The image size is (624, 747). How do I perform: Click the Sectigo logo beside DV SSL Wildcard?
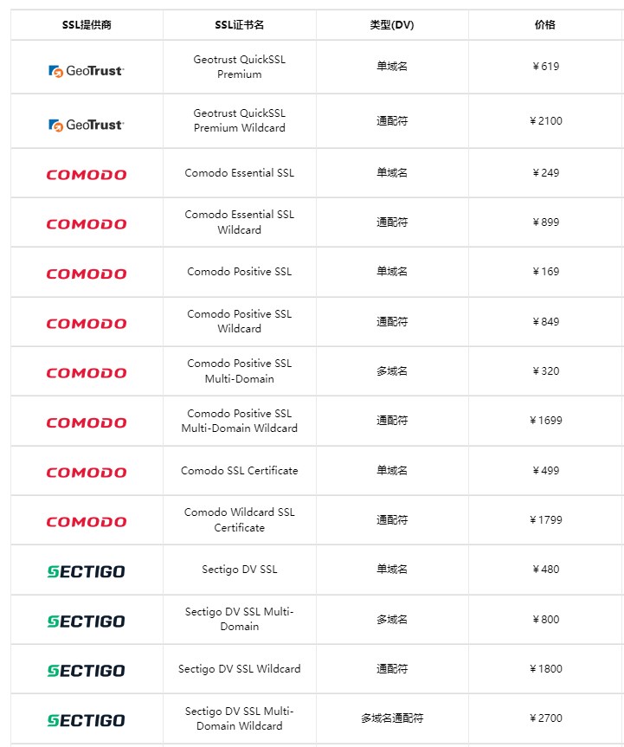tap(87, 671)
